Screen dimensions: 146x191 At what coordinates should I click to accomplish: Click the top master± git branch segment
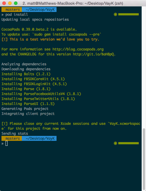pyautogui.click(x=12, y=10)
